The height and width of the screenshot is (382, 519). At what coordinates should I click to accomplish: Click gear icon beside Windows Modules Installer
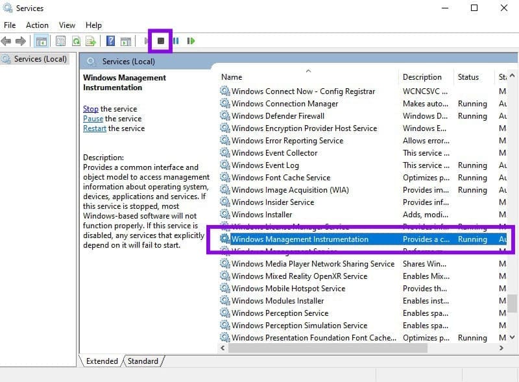pos(224,300)
